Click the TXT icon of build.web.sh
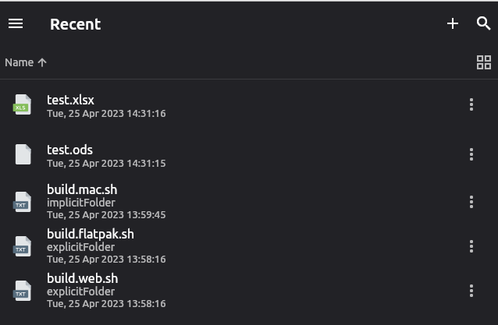Viewport: 498px width, 325px height. coord(22,291)
